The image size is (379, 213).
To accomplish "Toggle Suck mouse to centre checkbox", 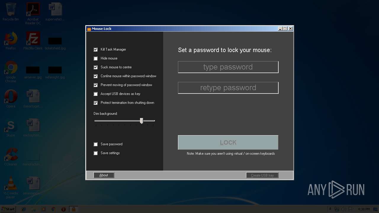I will point(95,67).
